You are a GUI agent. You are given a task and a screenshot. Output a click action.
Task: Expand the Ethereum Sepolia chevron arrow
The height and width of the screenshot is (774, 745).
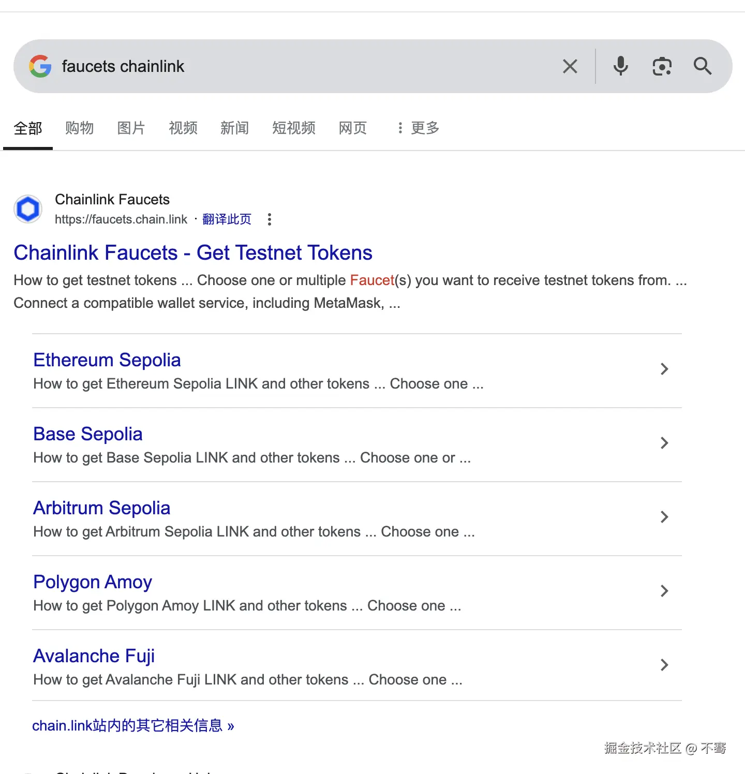[664, 369]
